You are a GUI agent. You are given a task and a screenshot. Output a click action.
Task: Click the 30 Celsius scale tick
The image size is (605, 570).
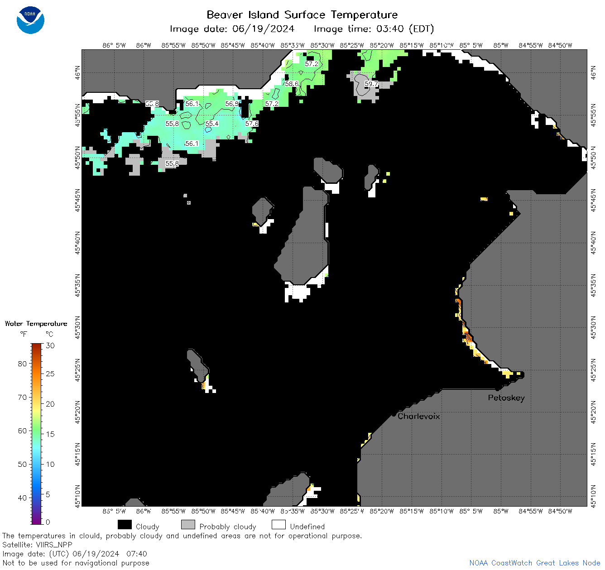click(x=50, y=345)
